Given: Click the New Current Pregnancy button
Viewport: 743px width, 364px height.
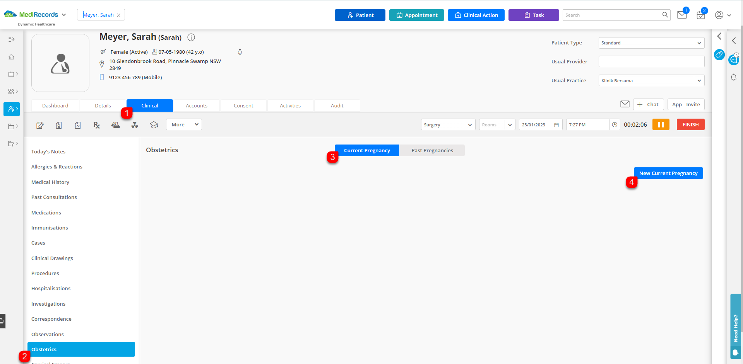Looking at the screenshot, I should point(668,173).
